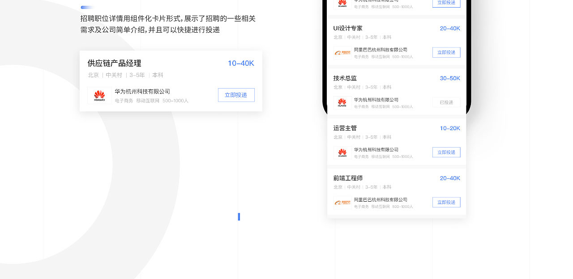Click the 10-20K salary for 运营主管

point(450,128)
